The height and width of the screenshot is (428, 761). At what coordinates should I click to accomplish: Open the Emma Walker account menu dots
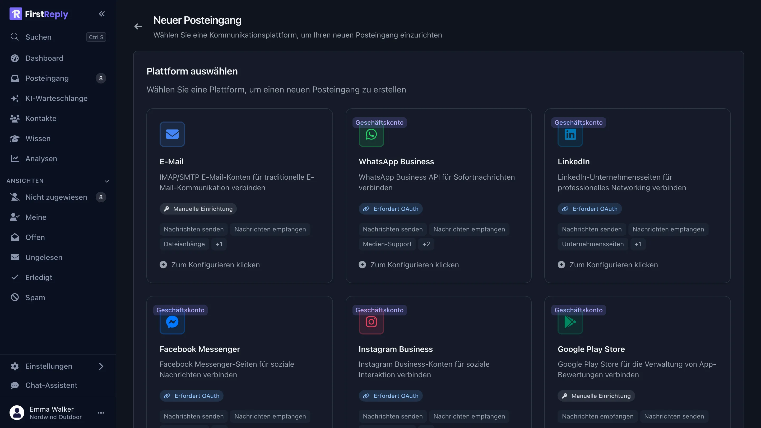pos(101,413)
